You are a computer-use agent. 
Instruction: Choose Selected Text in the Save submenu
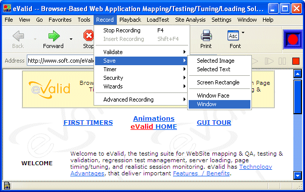click(220, 69)
